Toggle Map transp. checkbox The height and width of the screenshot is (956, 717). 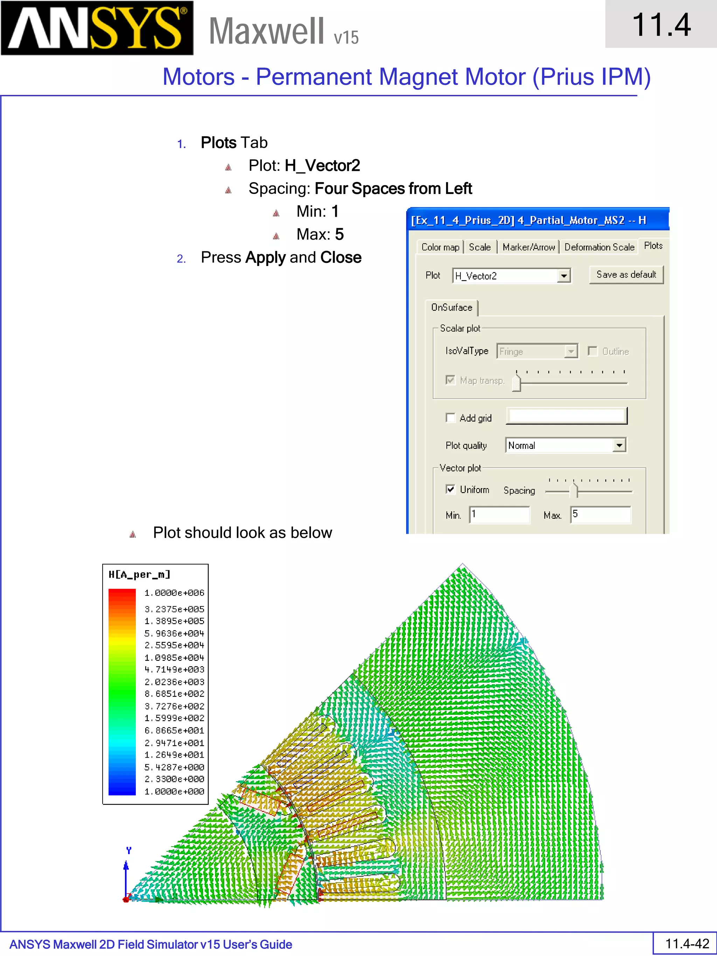click(450, 380)
